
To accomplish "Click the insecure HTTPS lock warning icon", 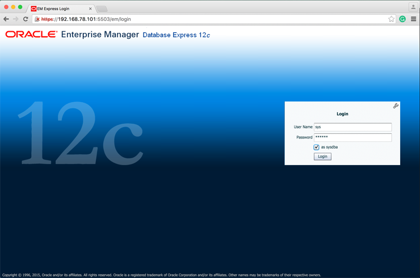I will (x=37, y=19).
